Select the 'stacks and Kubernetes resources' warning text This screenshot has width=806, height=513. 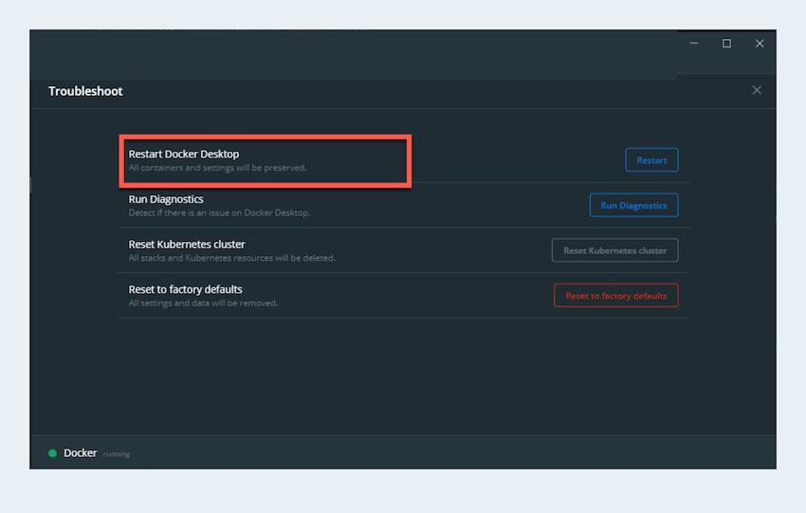point(231,258)
